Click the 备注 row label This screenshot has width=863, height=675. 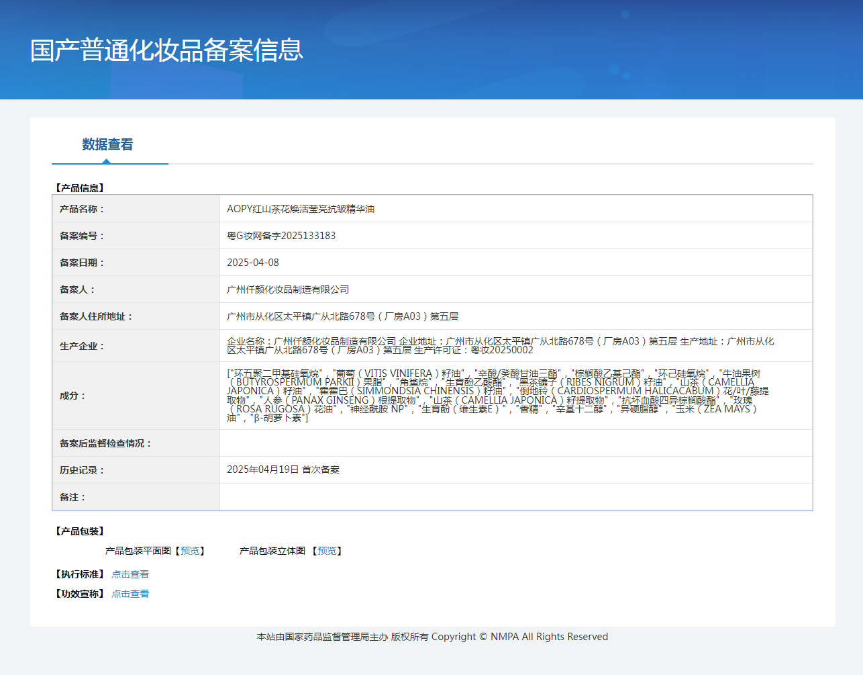click(72, 497)
